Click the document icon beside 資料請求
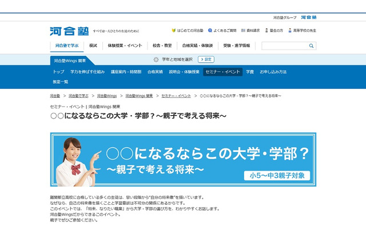The image size is (366, 243). pyautogui.click(x=243, y=30)
